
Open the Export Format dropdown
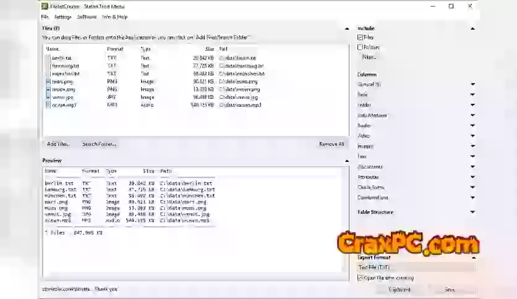point(416,268)
